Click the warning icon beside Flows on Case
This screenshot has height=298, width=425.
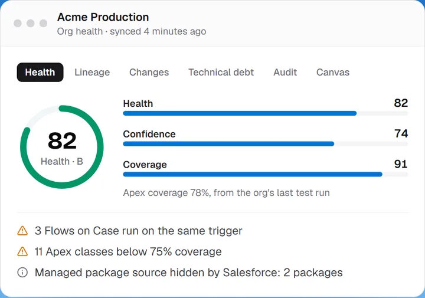(22, 231)
